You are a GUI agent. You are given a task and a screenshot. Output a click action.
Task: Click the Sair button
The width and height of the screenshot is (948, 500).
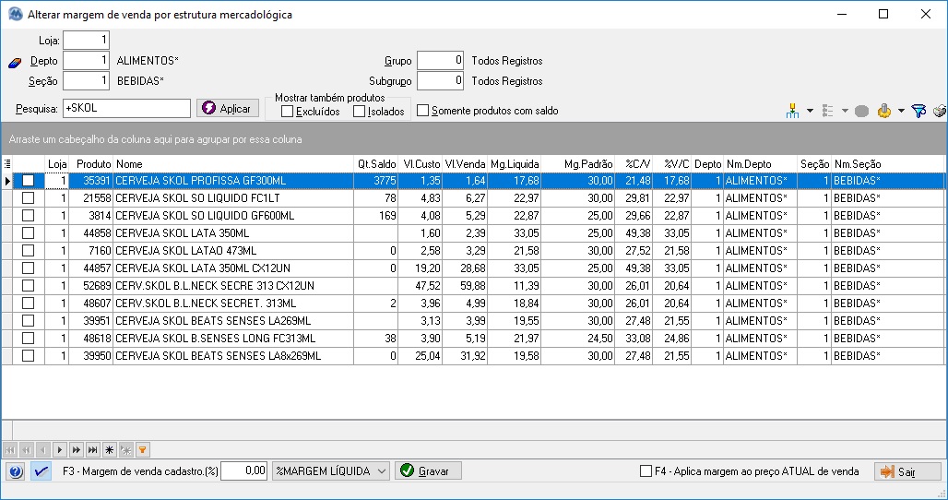pyautogui.click(x=907, y=471)
